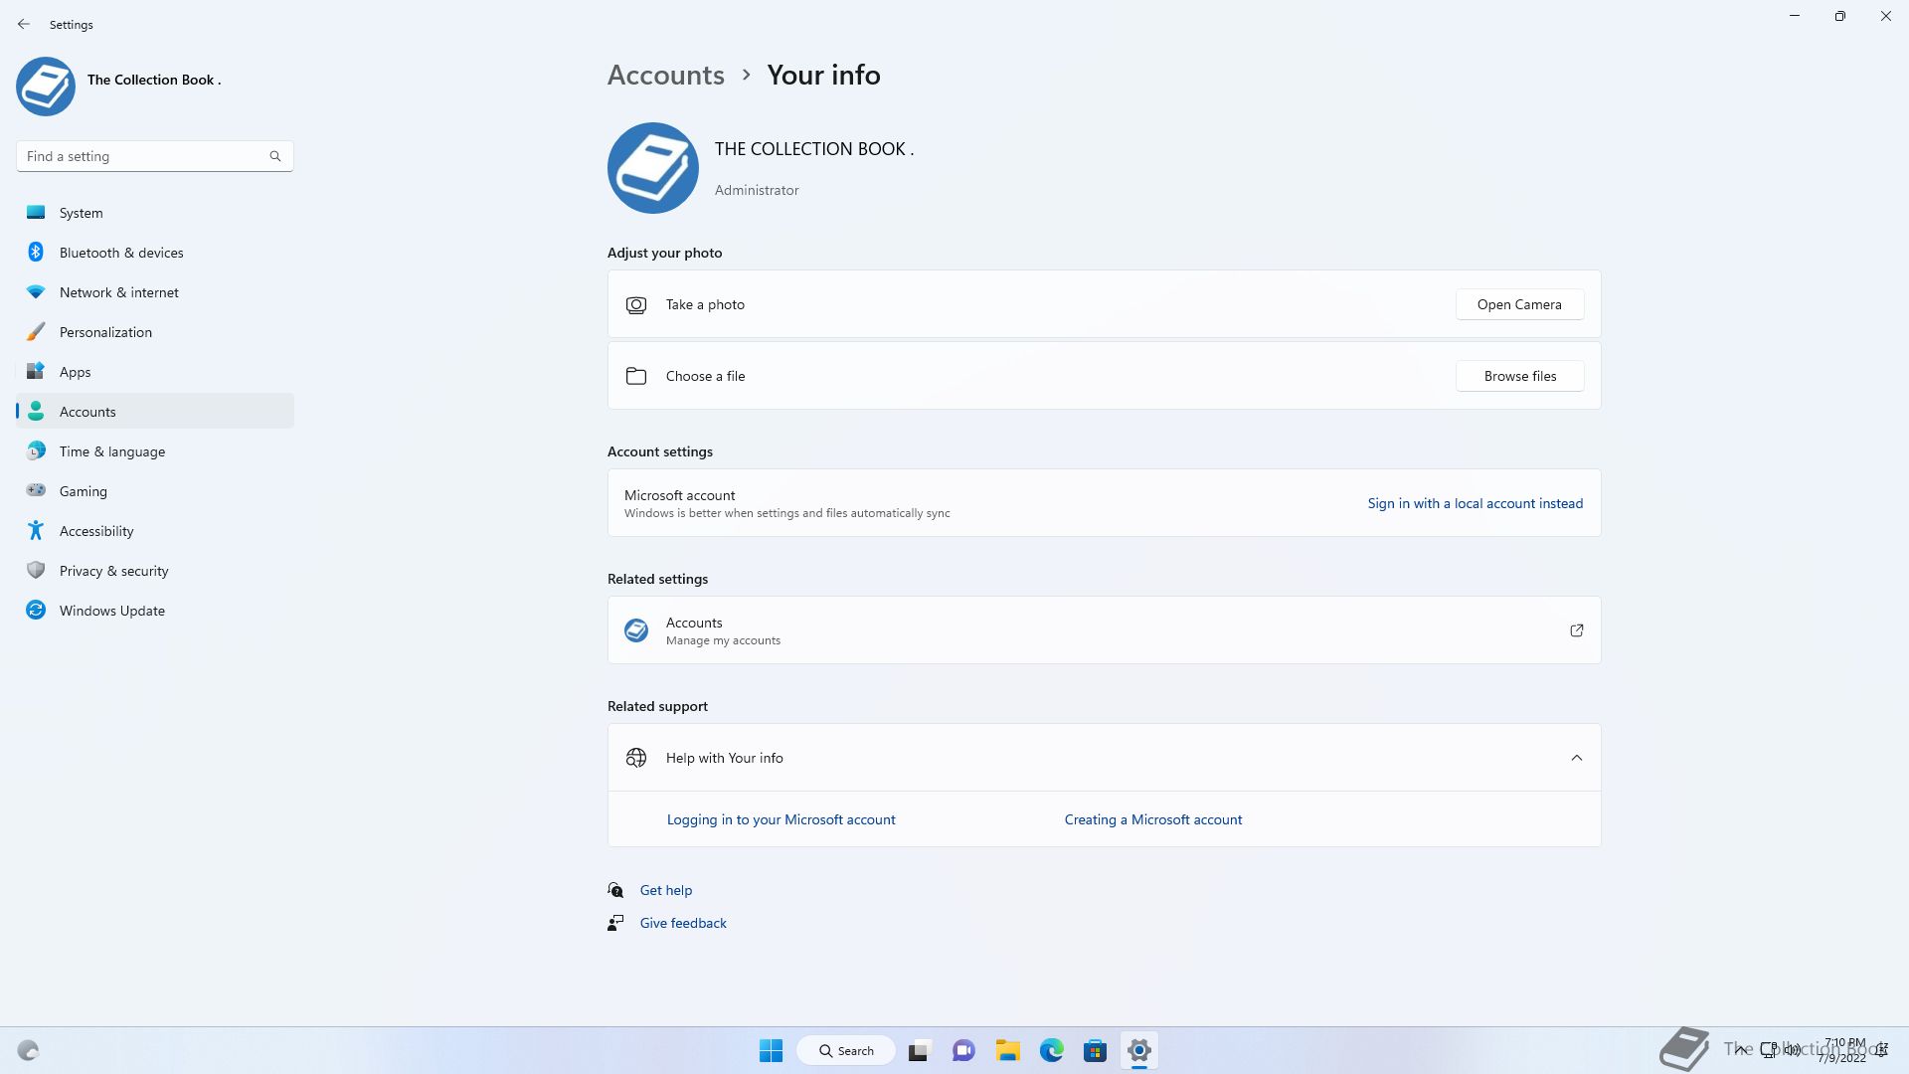Select the Accessibility figure icon
1909x1074 pixels.
click(x=36, y=530)
